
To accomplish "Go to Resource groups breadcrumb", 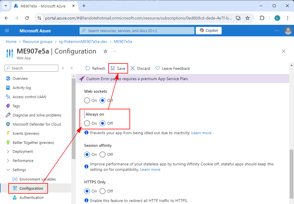I will tap(38, 41).
